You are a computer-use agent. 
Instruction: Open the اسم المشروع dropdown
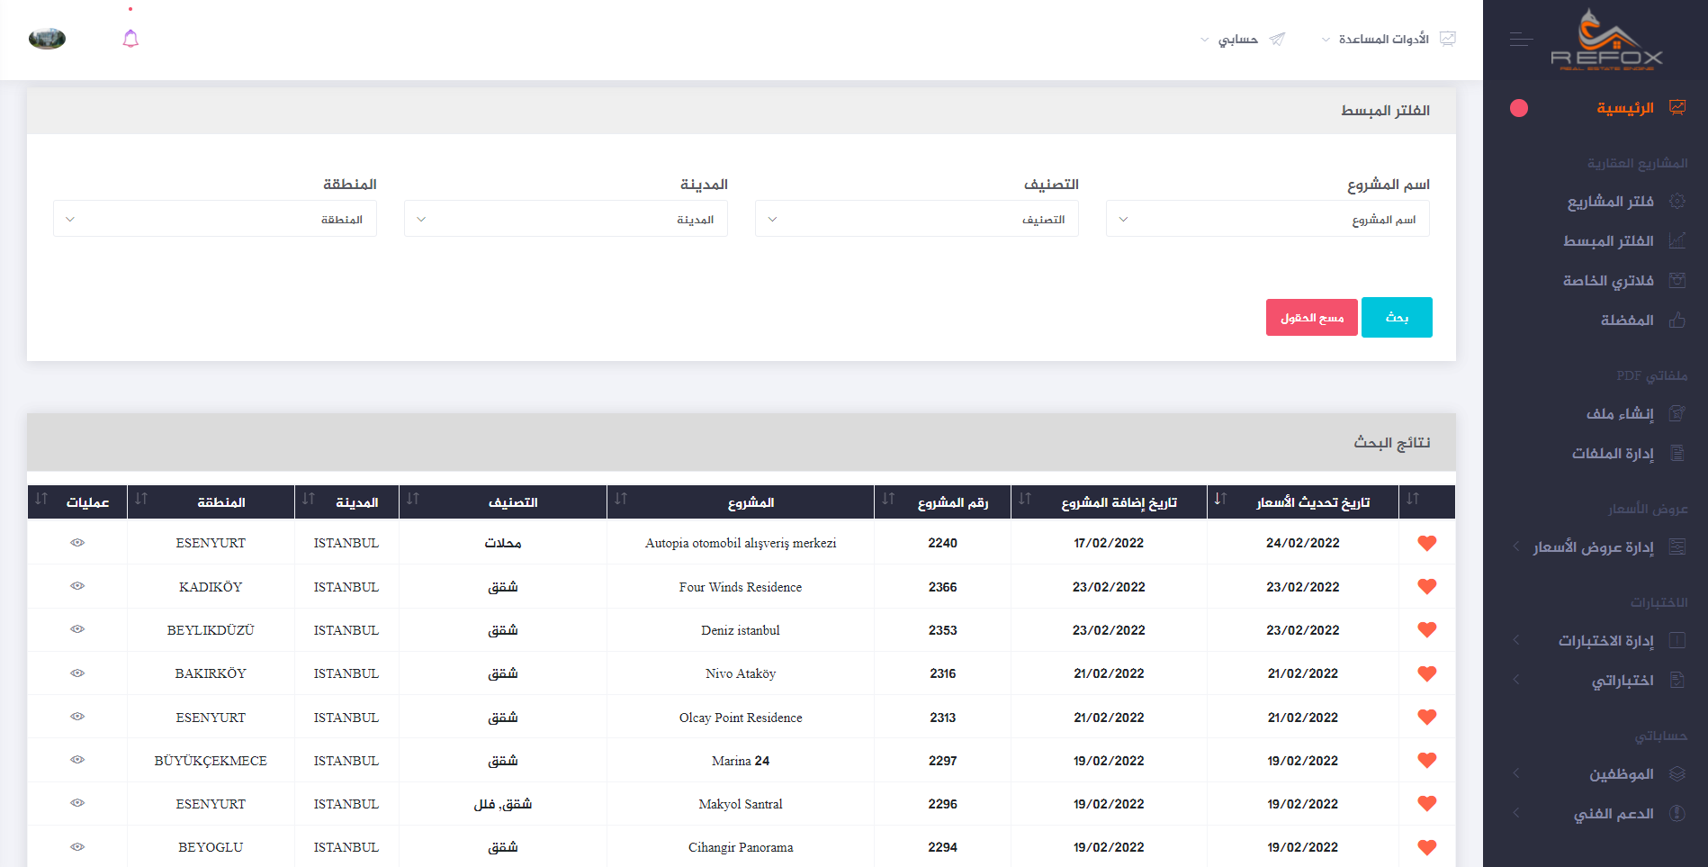pyautogui.click(x=1267, y=219)
